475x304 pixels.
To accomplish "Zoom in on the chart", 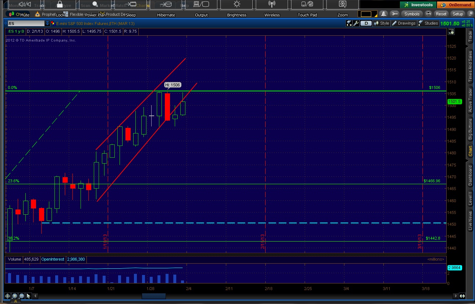I will coord(15,296).
